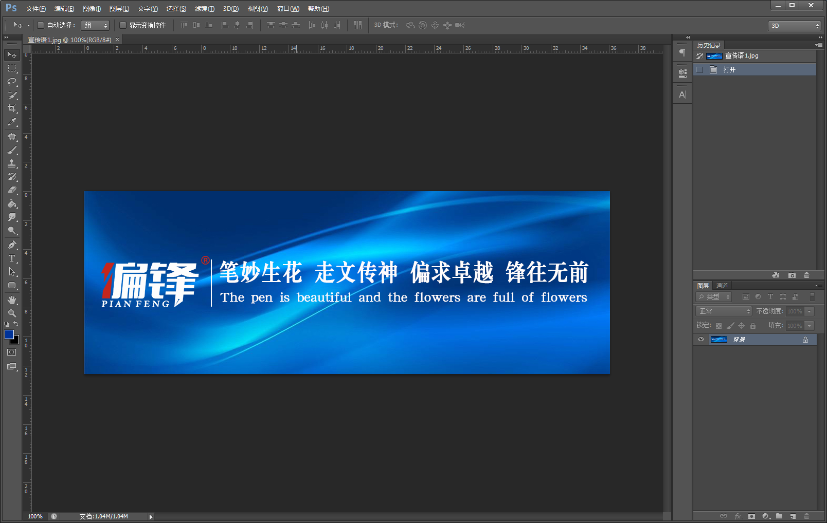
Task: Open the 类型 layer filter dropdown
Action: coord(714,296)
